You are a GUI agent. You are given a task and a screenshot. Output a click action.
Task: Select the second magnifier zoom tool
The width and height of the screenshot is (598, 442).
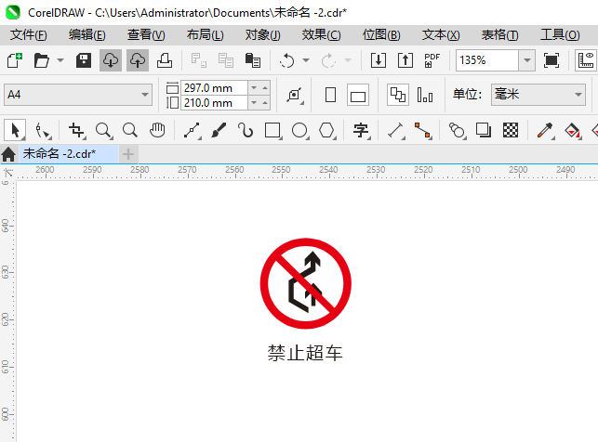click(130, 131)
